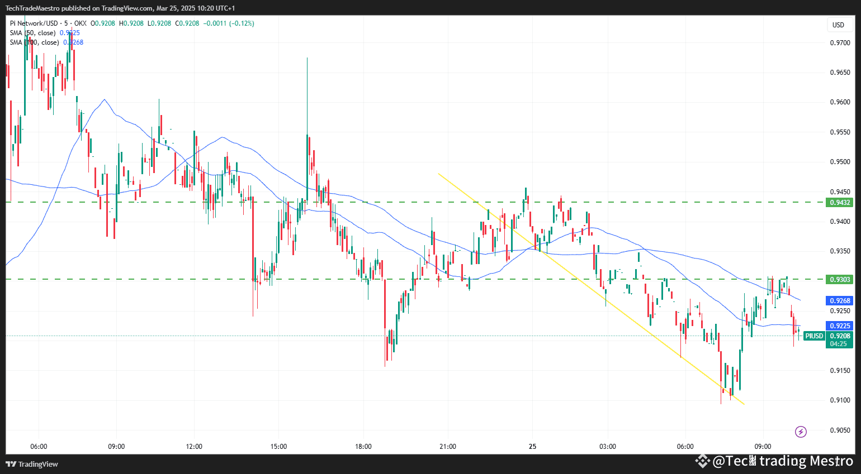The image size is (861, 474).
Task: Click the 0.9100 price axis label
Action: click(x=840, y=400)
